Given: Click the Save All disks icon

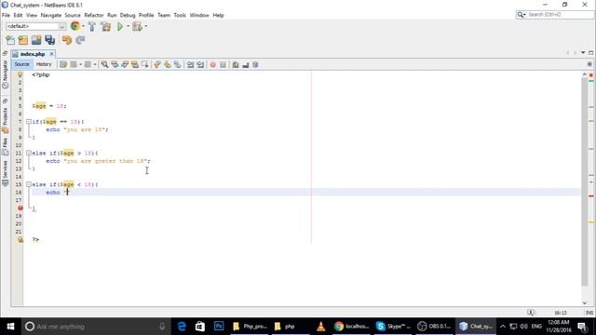Looking at the screenshot, I should tap(49, 40).
